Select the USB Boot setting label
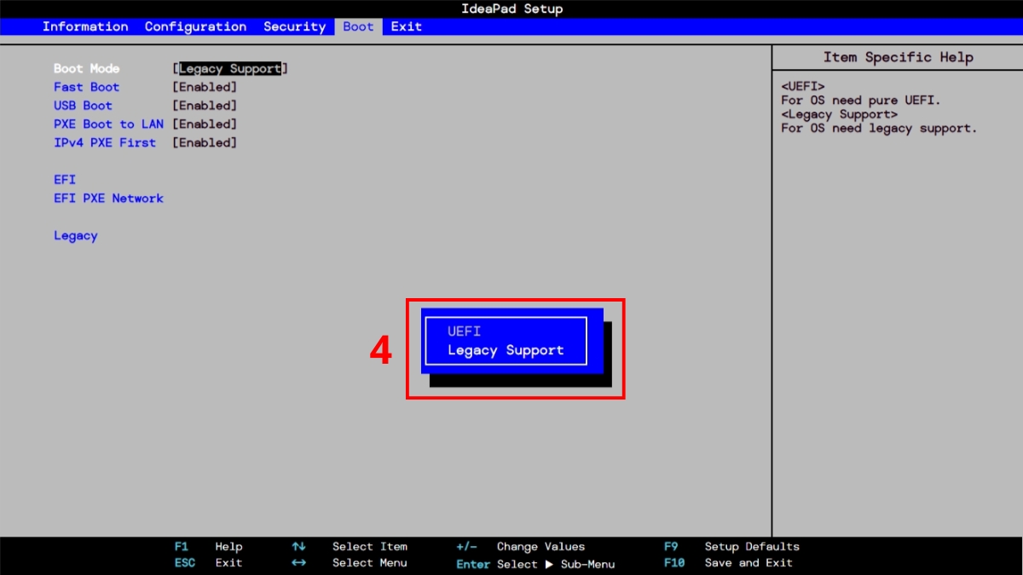This screenshot has width=1023, height=575. [x=83, y=106]
